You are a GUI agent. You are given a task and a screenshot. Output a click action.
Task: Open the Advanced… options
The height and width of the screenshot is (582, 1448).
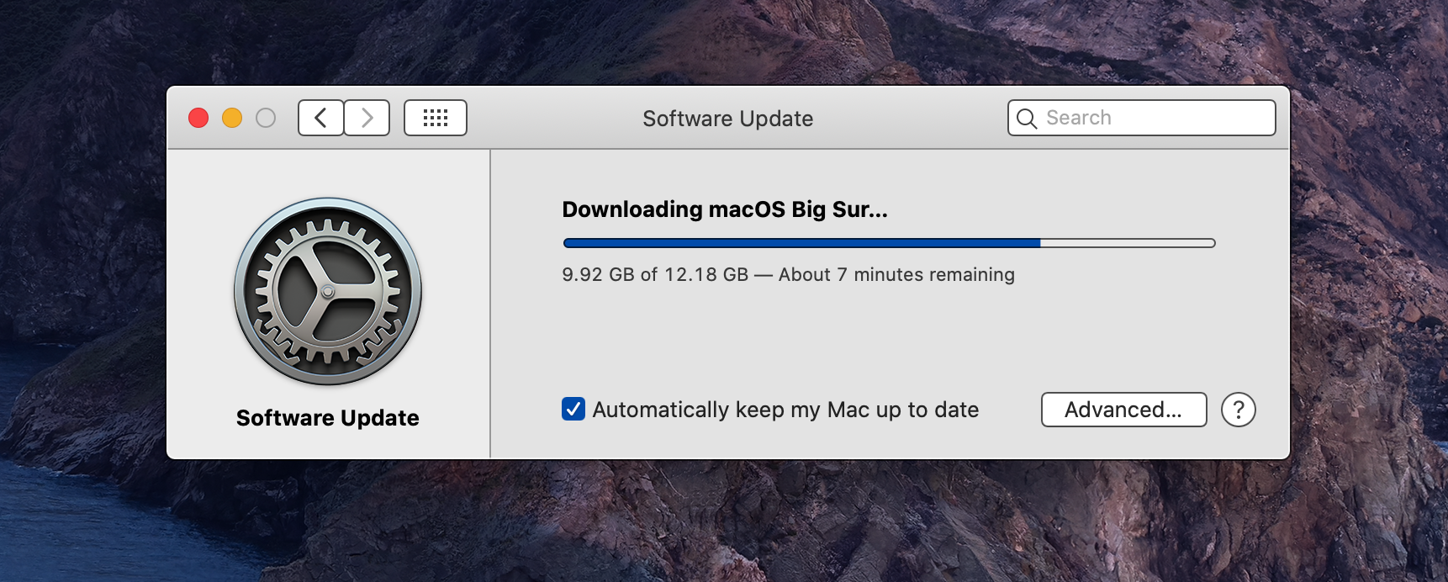click(1124, 410)
